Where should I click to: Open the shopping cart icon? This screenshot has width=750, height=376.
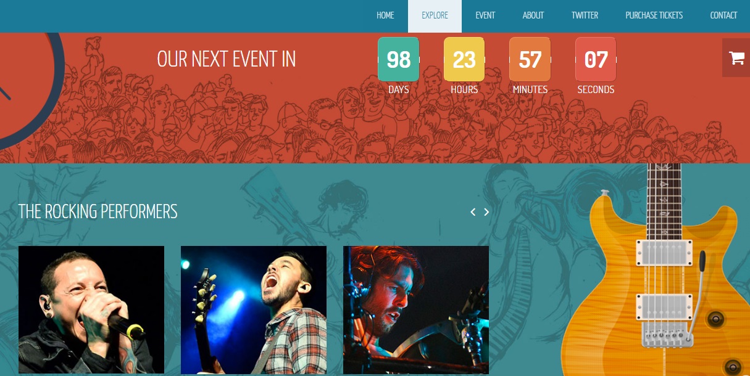pos(736,58)
